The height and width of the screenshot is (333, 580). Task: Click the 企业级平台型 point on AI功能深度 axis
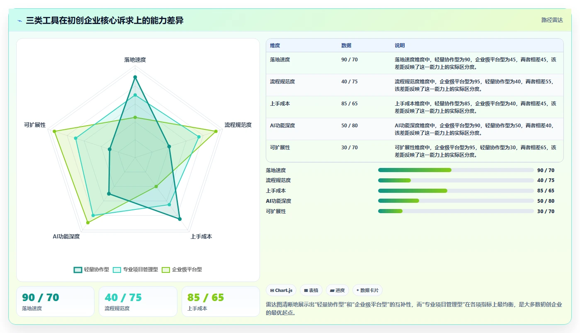pyautogui.click(x=88, y=223)
